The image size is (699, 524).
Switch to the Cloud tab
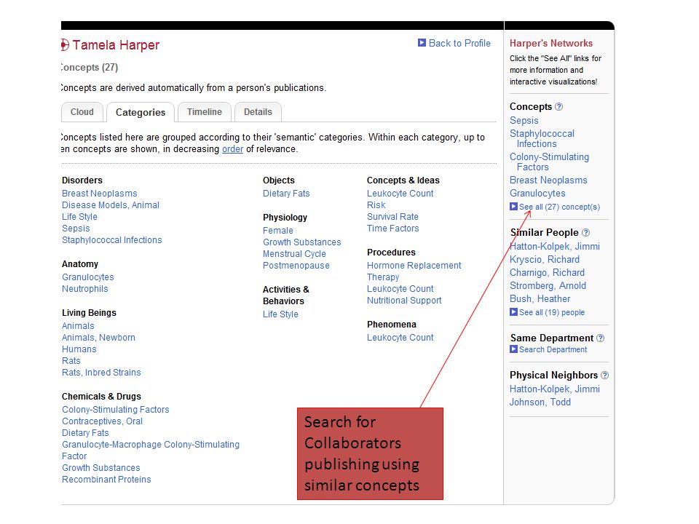[x=82, y=112]
